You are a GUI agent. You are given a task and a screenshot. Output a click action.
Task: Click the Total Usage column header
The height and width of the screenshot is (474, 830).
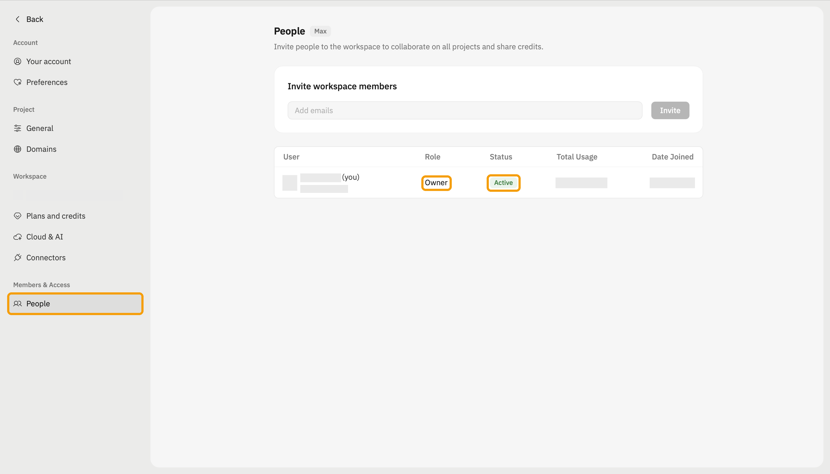pyautogui.click(x=577, y=157)
